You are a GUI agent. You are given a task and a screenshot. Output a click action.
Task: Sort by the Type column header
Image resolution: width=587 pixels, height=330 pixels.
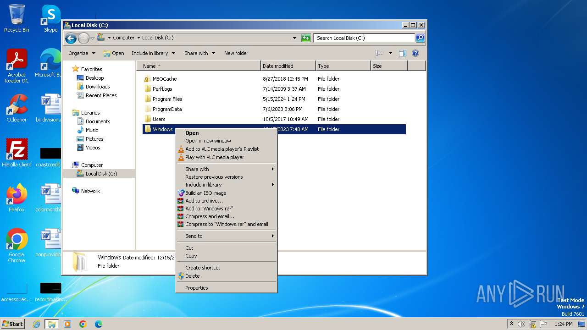[x=343, y=66]
